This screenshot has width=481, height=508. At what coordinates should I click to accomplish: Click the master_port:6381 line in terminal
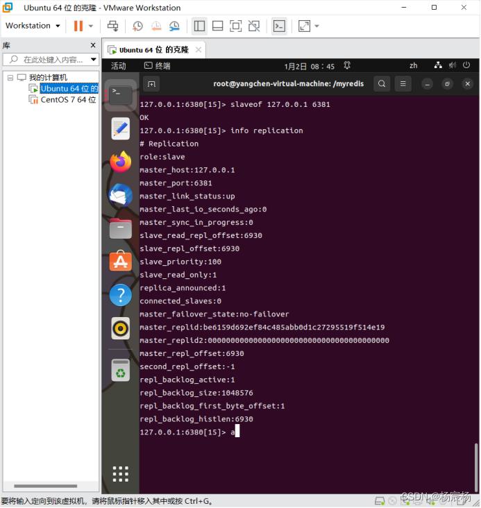176,183
